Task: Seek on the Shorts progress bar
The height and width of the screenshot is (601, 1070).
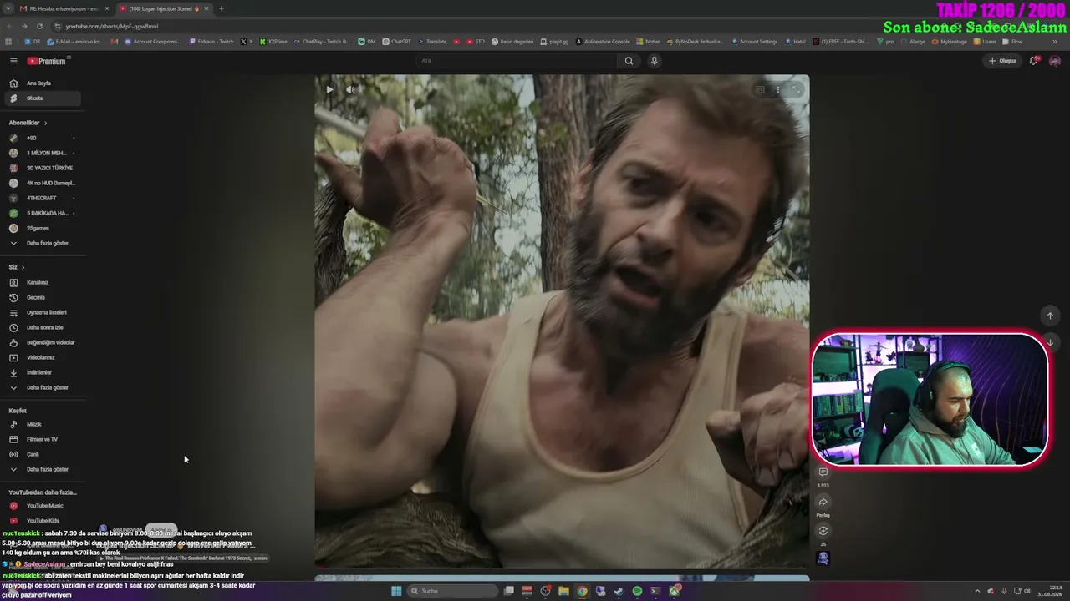Action: [x=562, y=569]
